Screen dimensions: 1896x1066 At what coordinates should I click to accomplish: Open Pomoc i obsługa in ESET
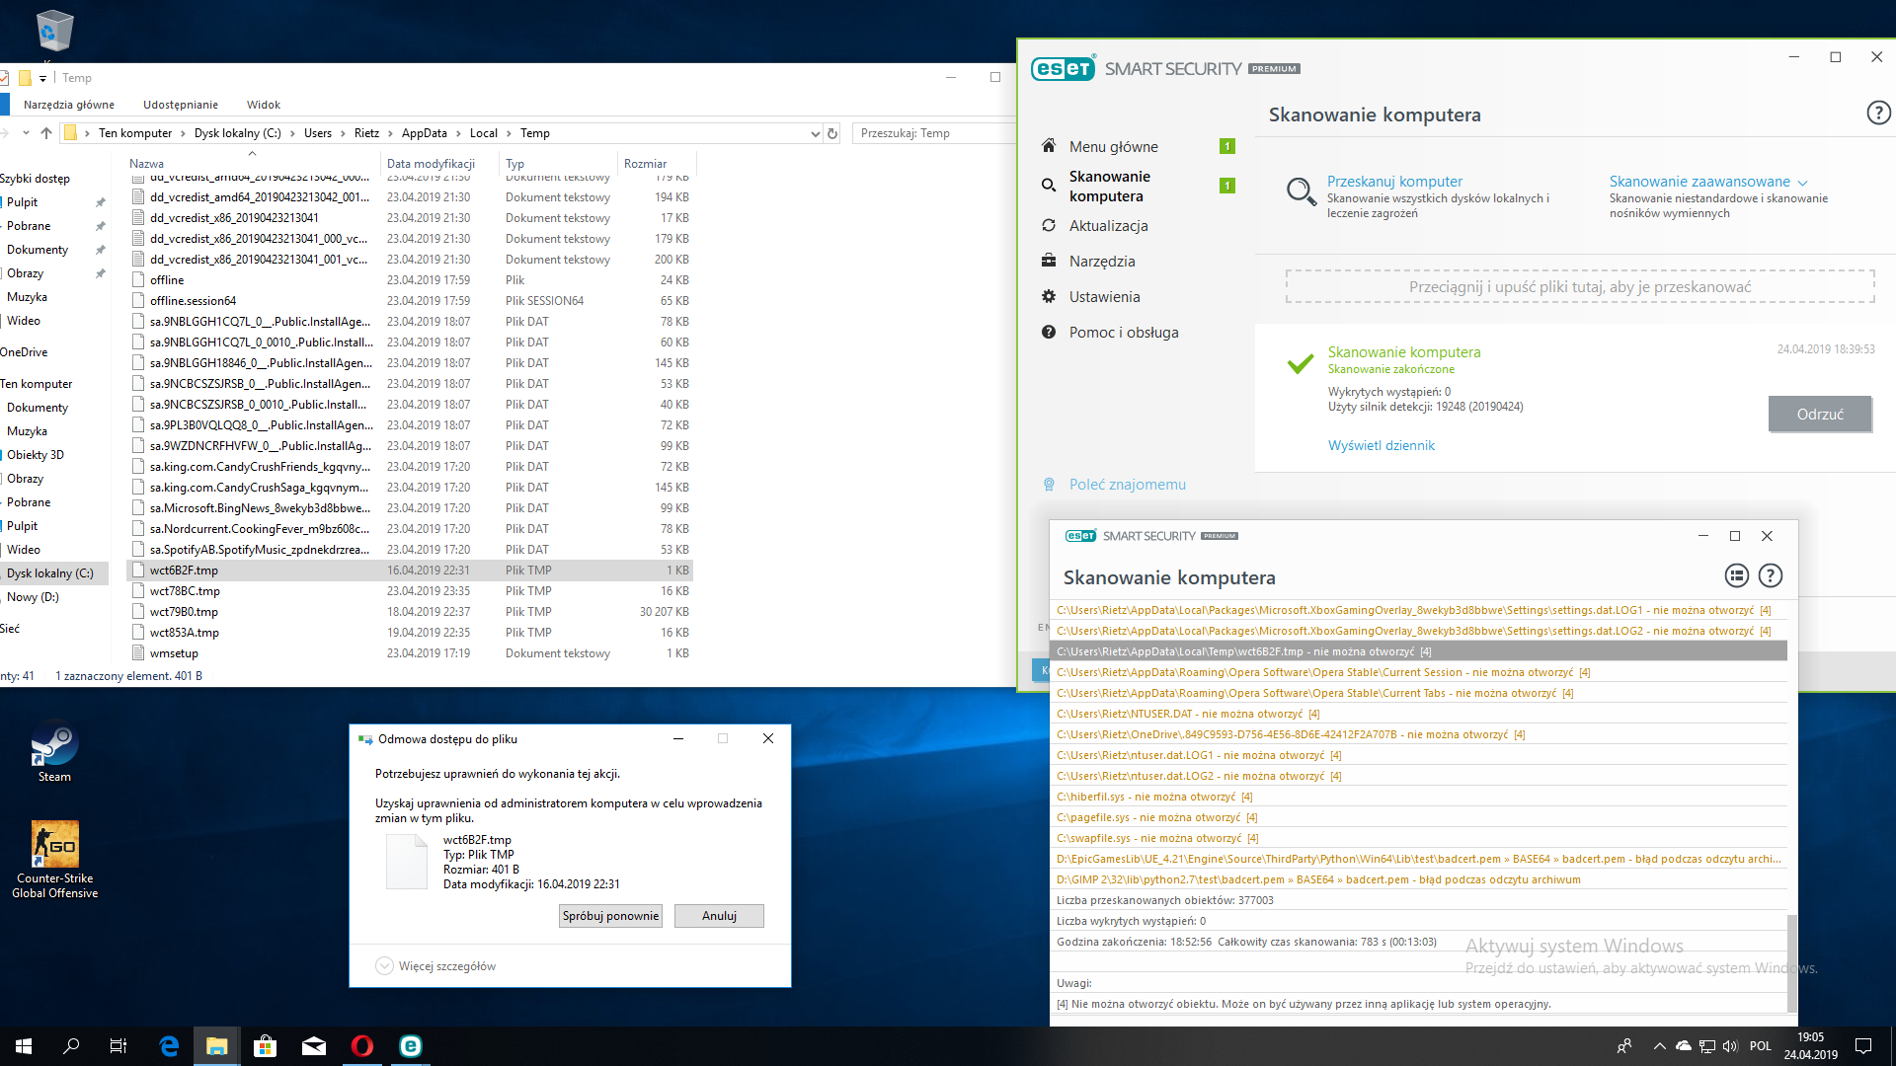point(1124,332)
